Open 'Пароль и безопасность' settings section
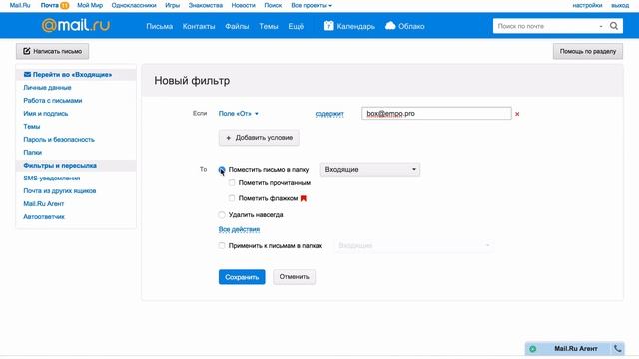This screenshot has width=639, height=359. tap(59, 140)
